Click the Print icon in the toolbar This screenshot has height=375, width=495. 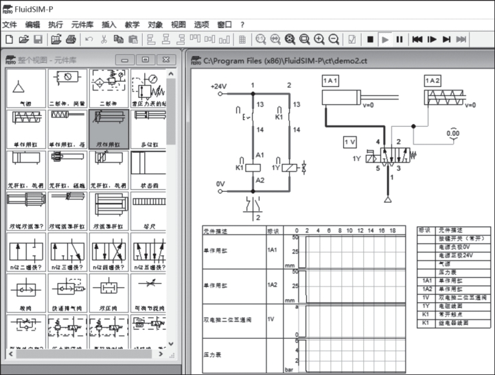71,40
